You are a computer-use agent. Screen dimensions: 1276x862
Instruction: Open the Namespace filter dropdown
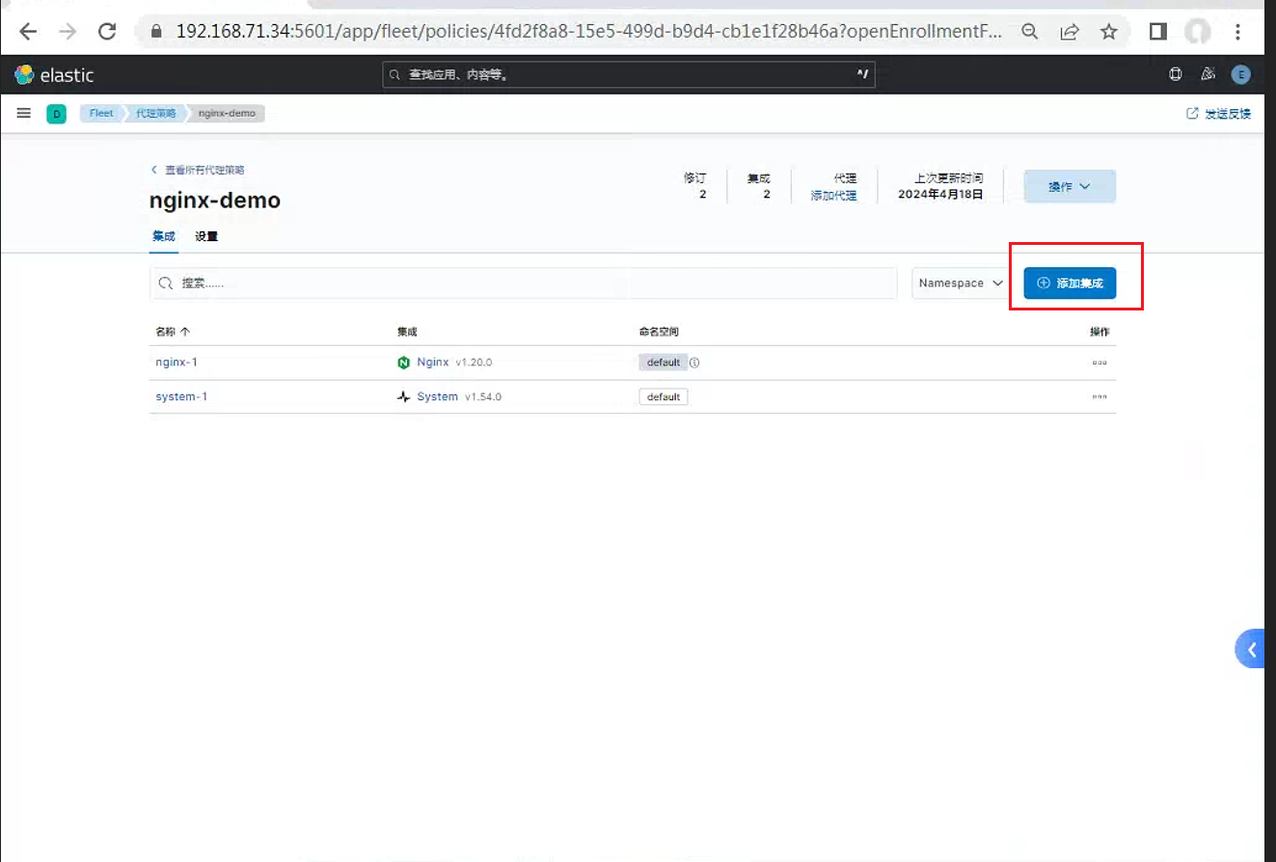point(959,283)
